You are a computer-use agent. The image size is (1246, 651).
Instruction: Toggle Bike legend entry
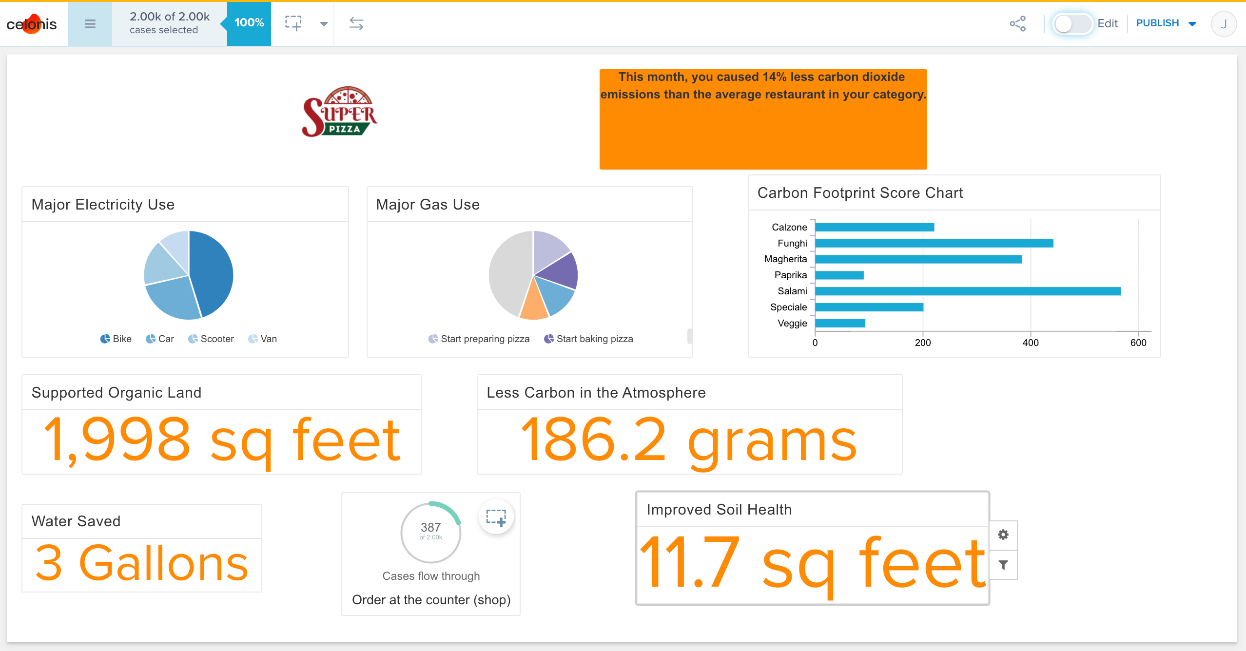coord(116,339)
